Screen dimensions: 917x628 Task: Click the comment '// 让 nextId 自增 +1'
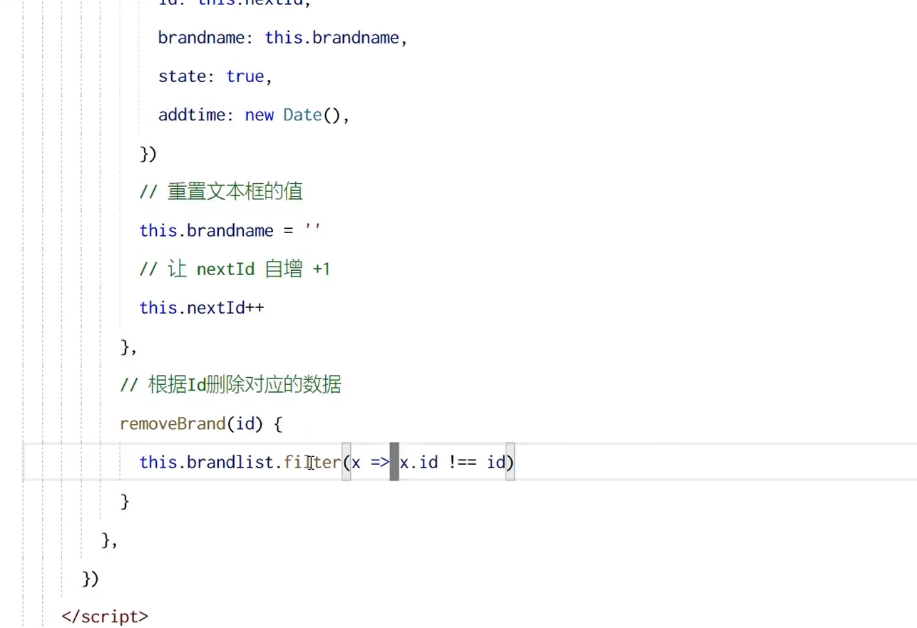click(235, 269)
